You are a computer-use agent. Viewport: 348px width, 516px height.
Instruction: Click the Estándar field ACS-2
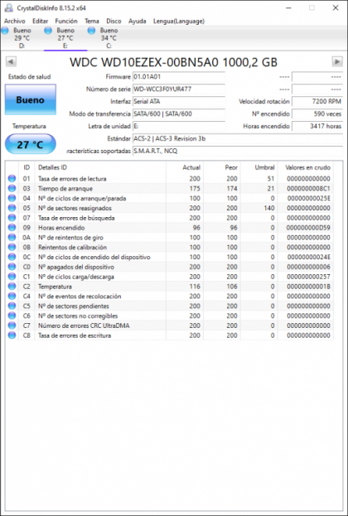(237, 138)
